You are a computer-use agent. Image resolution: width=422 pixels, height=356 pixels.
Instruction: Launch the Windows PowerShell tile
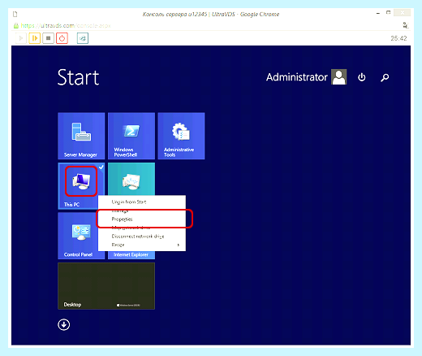(x=131, y=136)
